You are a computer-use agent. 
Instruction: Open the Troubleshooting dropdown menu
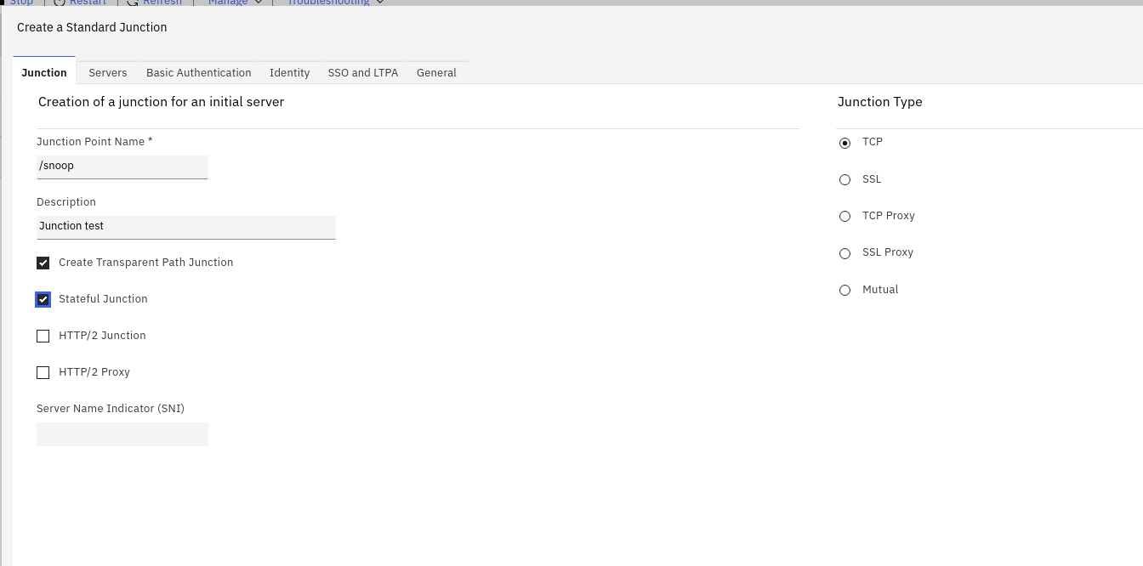(335, 3)
